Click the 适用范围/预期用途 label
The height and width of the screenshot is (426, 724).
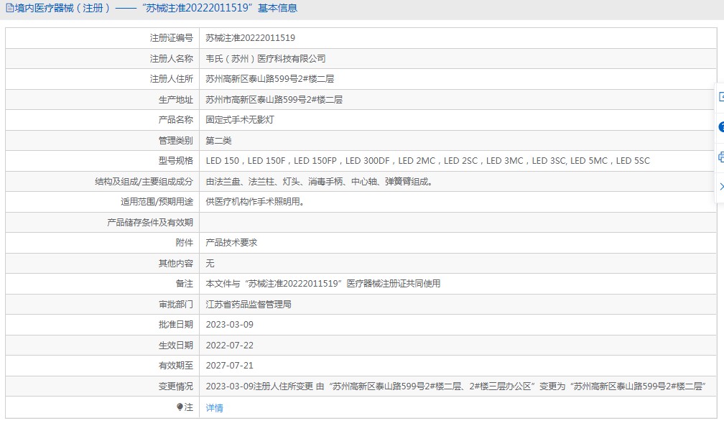coord(157,201)
